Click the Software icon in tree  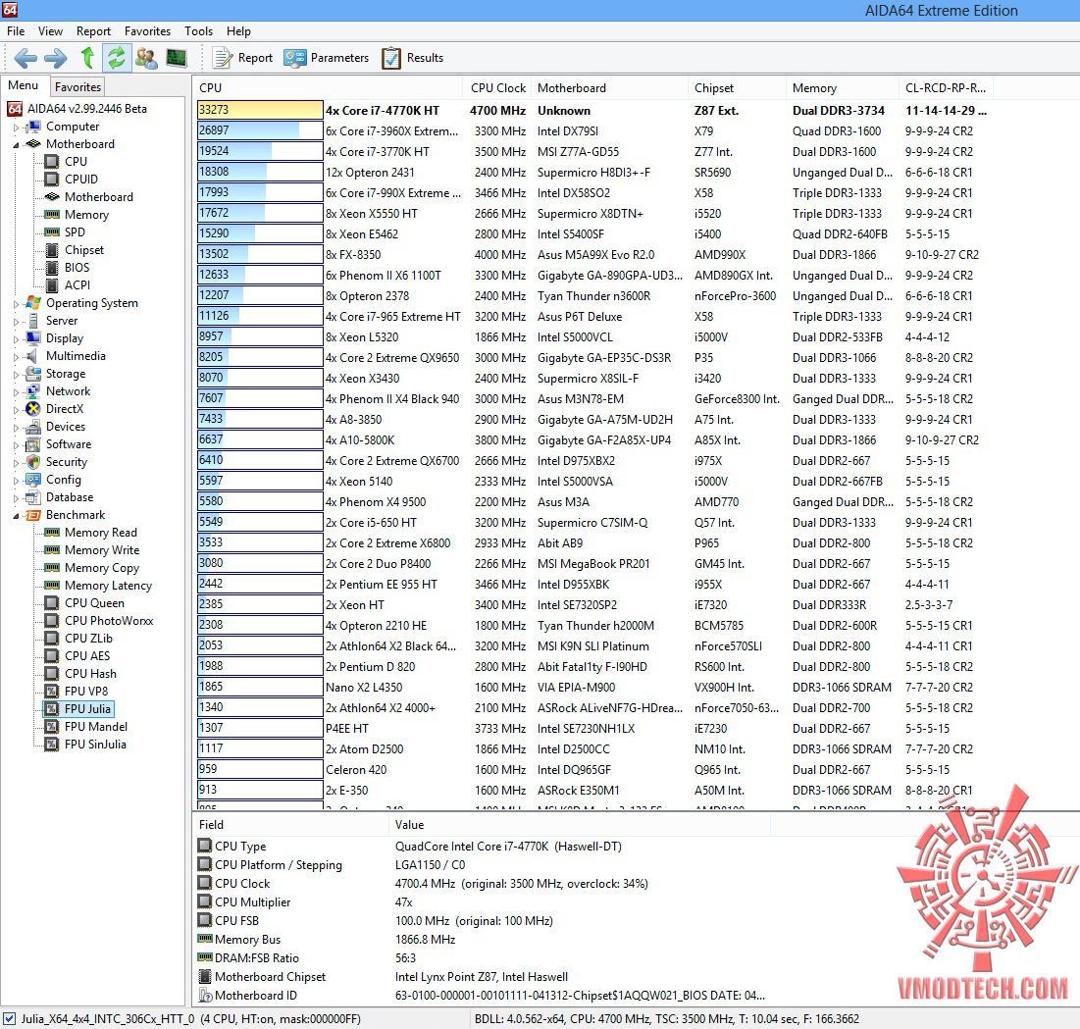(33, 444)
